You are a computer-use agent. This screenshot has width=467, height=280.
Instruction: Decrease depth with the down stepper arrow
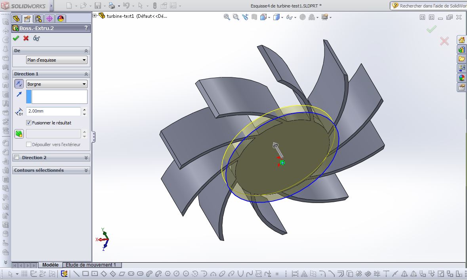pos(85,114)
